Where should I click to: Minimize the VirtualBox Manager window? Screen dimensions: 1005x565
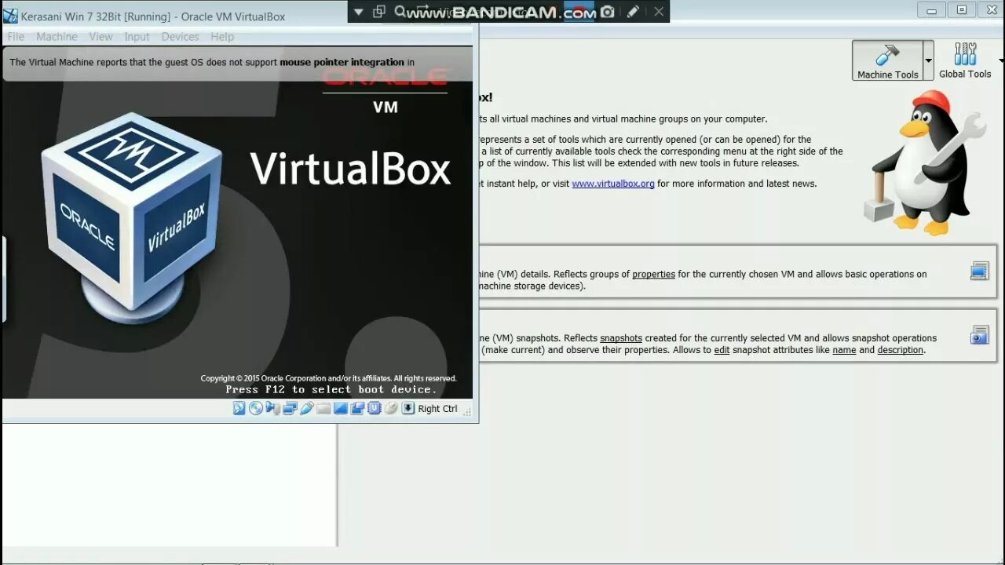tap(932, 10)
